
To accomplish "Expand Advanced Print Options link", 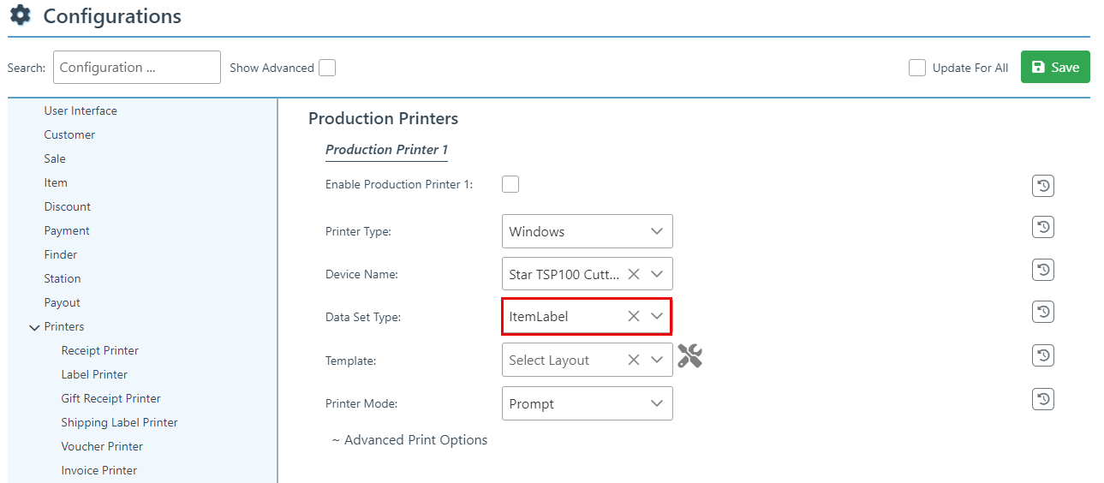I will 409,440.
